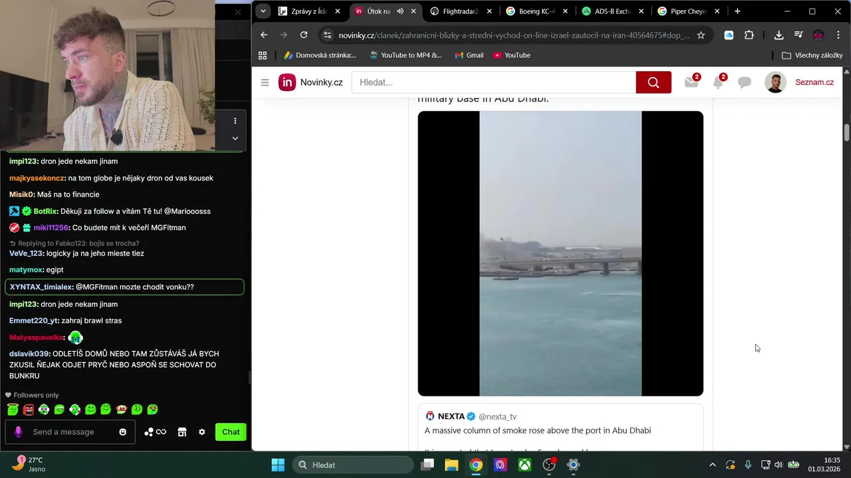Open Domovská stránka bookmark
The height and width of the screenshot is (478, 851).
tap(320, 55)
